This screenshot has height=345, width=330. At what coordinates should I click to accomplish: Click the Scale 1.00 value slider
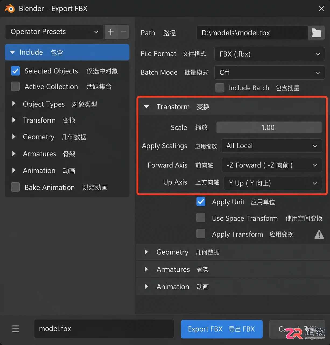point(269,127)
